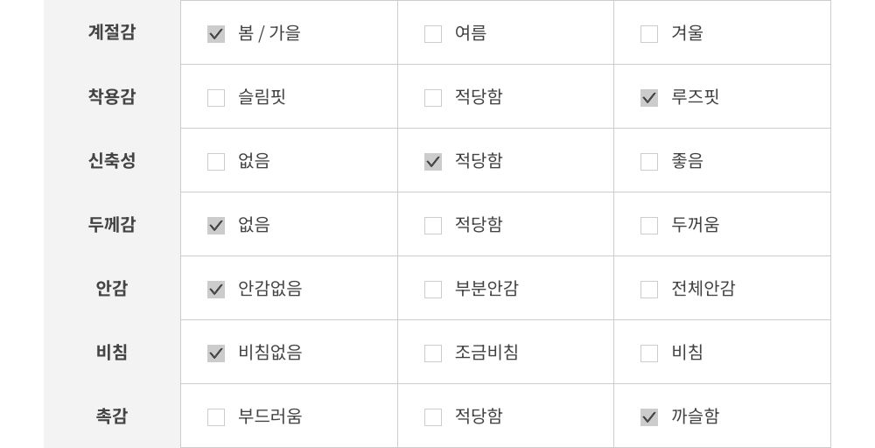The height and width of the screenshot is (448, 875).
Task: Tick the 전체안감 checkbox
Action: click(x=649, y=290)
